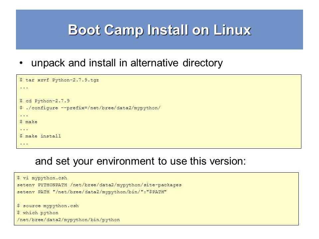Viewport: 319px width, 239px height.
Task: Click the 'cd Python-2.7.9' command
Action: pos(45,101)
